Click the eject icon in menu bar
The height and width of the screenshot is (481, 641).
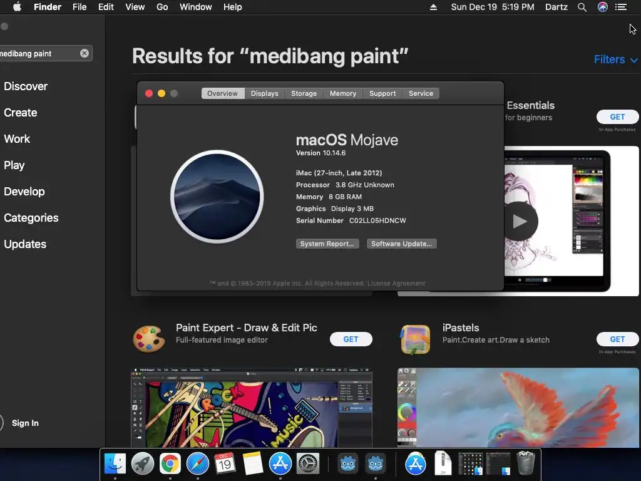(x=433, y=7)
